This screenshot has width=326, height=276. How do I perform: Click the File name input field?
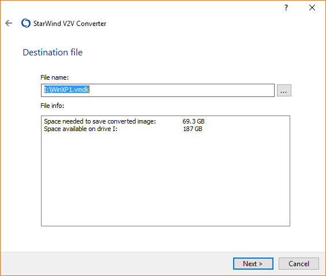158,90
